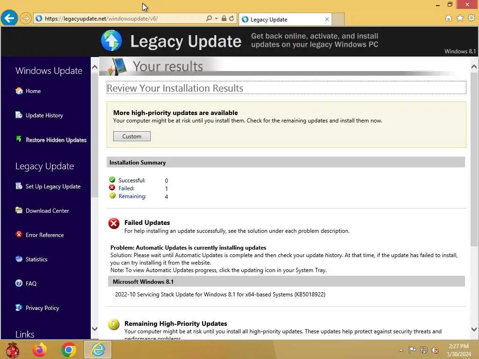Open Favorites star icon

coord(460,18)
